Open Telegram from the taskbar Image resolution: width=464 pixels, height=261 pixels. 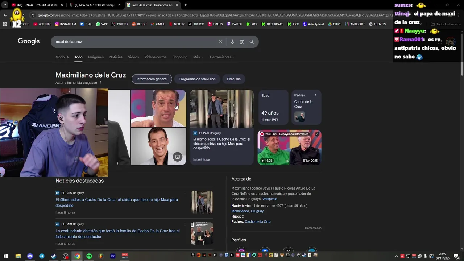pos(42,256)
